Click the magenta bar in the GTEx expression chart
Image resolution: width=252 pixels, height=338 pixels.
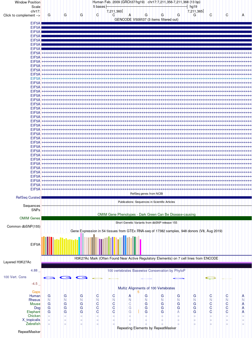pos(141,247)
